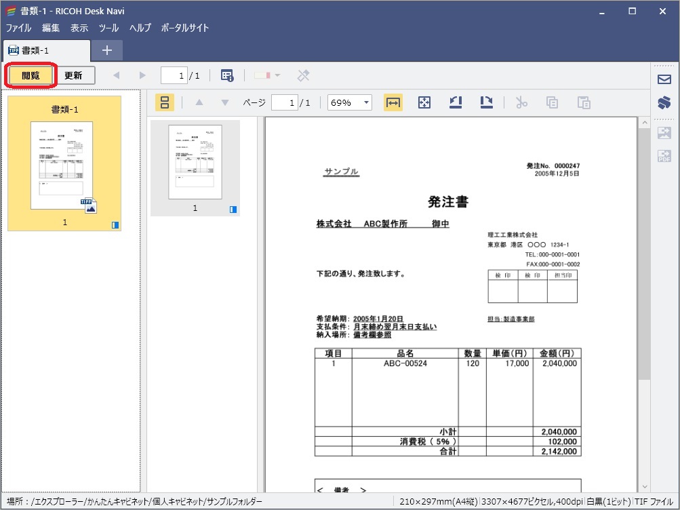Image resolution: width=680 pixels, height=510 pixels.
Task: Open the highlight color dropdown arrow
Action: tap(276, 75)
